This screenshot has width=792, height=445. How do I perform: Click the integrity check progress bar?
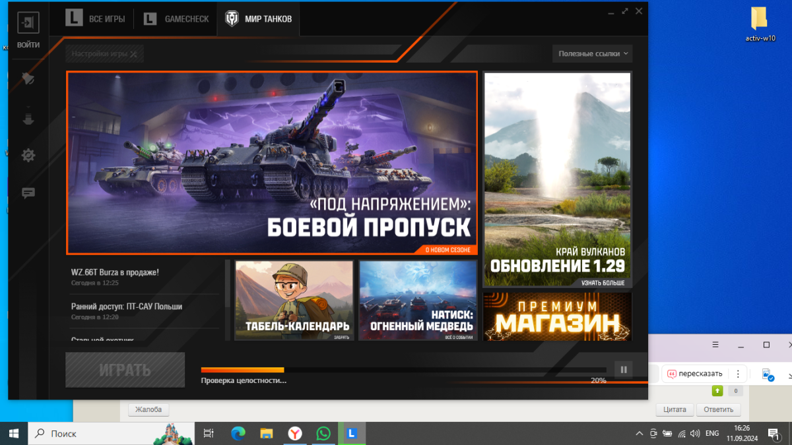point(403,370)
